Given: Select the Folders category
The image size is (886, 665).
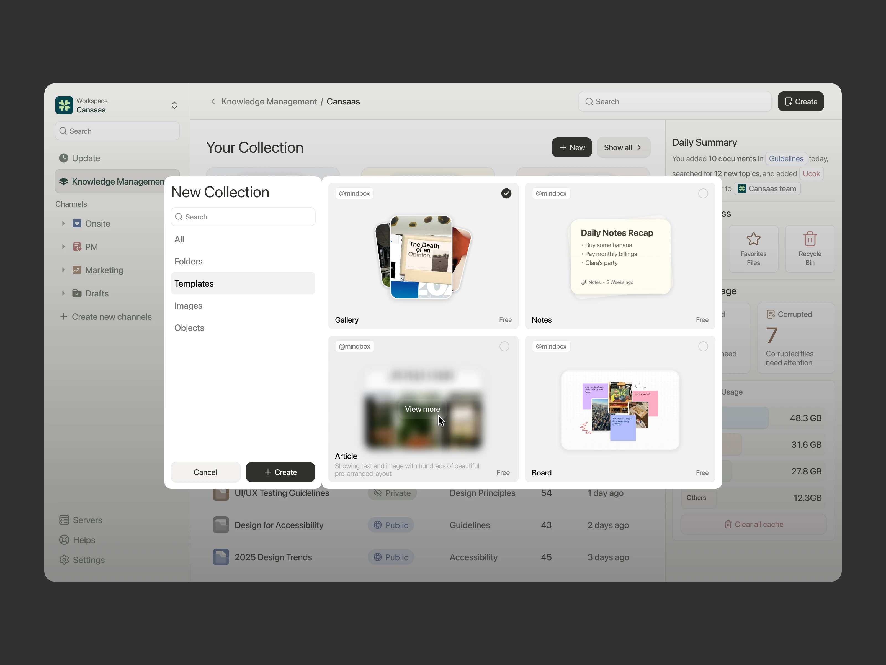Looking at the screenshot, I should pos(243,261).
